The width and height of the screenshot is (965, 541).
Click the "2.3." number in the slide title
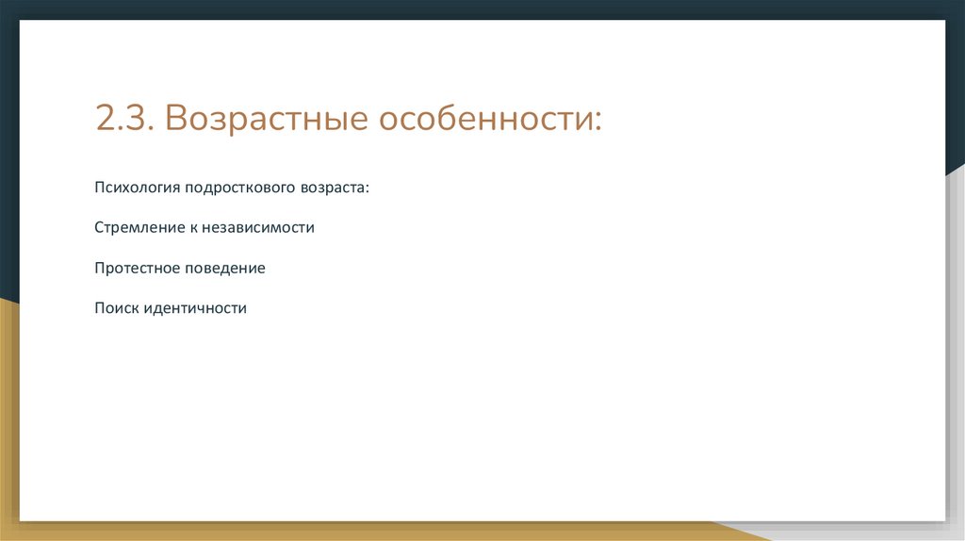(x=124, y=118)
